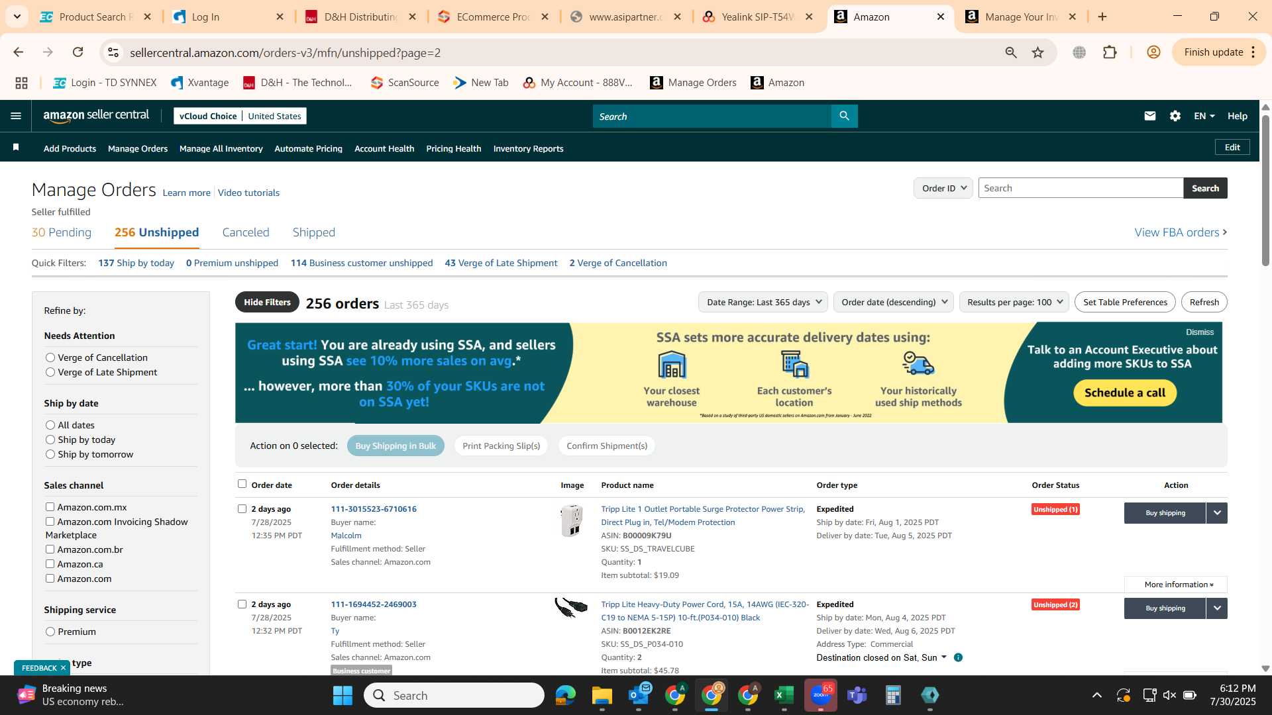Click the browser address bar URL

pos(285,52)
